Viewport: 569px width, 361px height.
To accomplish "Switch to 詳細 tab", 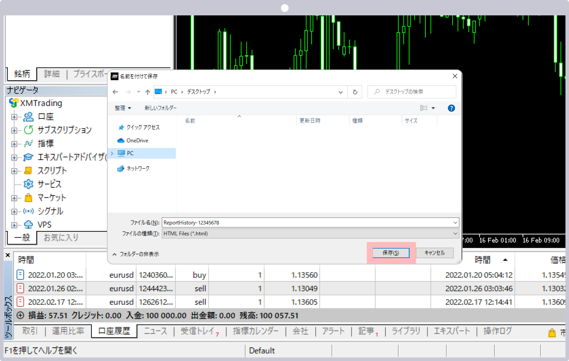I will [52, 74].
